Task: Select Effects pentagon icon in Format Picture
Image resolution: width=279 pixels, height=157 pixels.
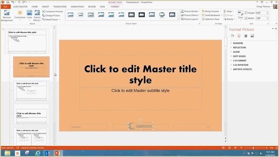Action: 239,36
